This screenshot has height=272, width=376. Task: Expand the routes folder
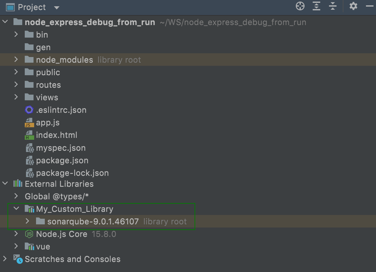16,85
